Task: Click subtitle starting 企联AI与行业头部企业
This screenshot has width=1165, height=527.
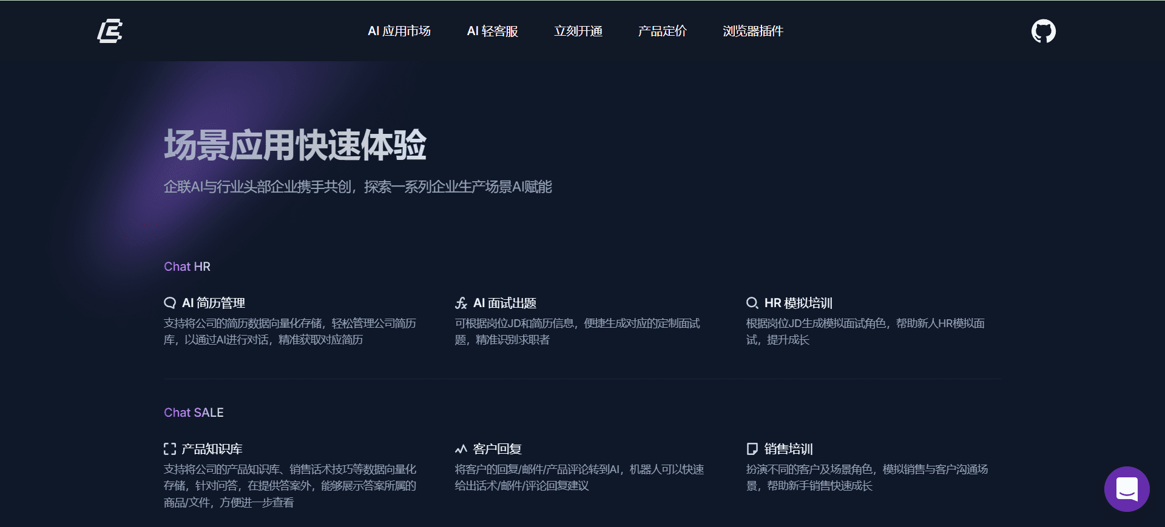Action: 358,187
